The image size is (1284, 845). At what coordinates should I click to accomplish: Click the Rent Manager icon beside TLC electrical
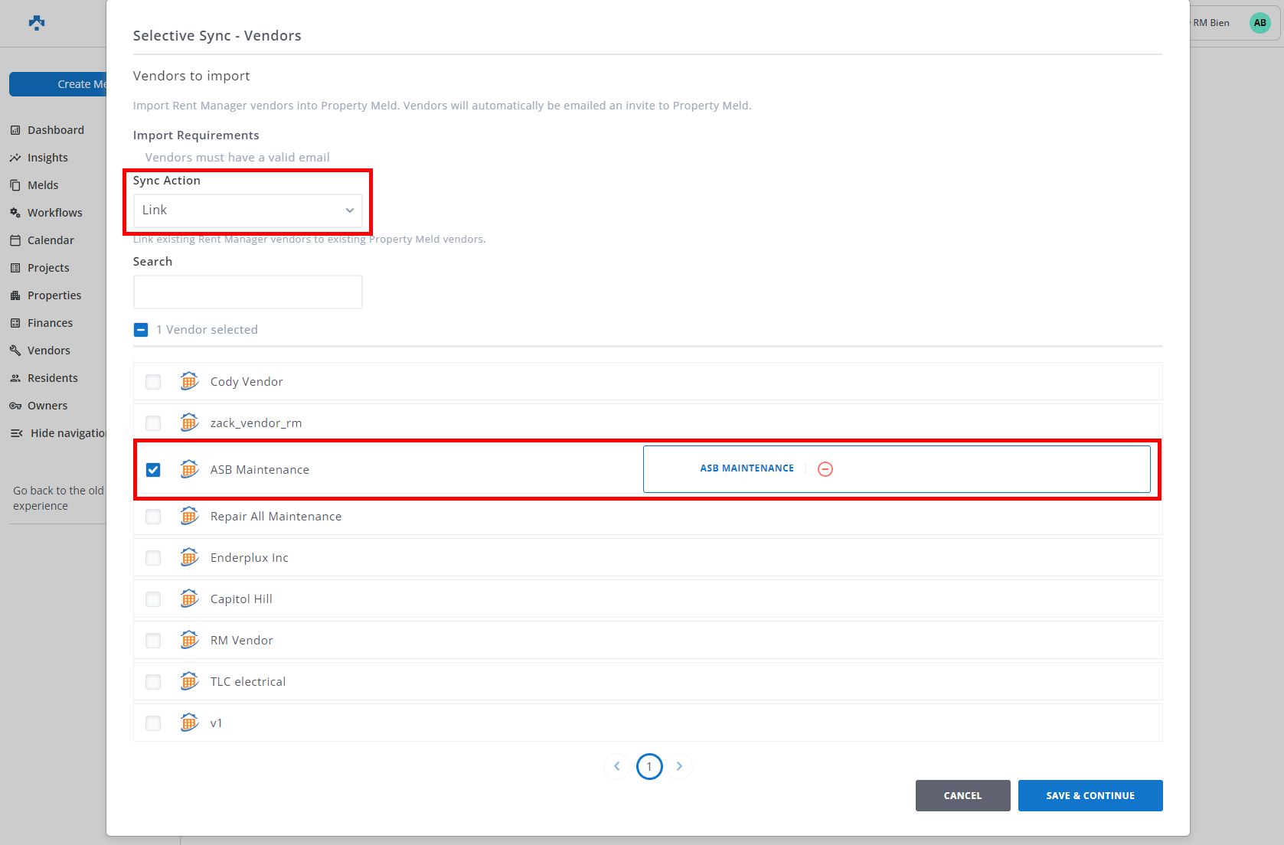pos(189,681)
